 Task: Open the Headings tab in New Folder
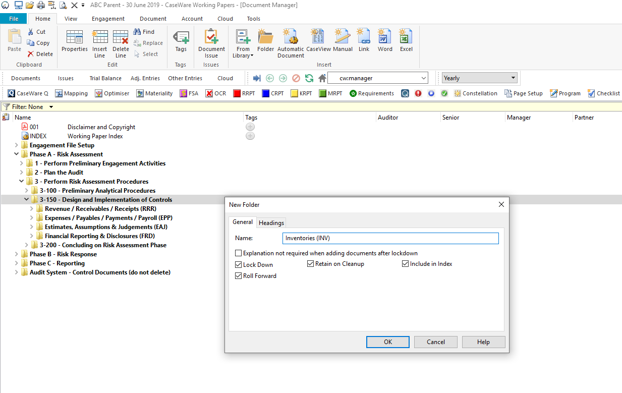tap(271, 223)
